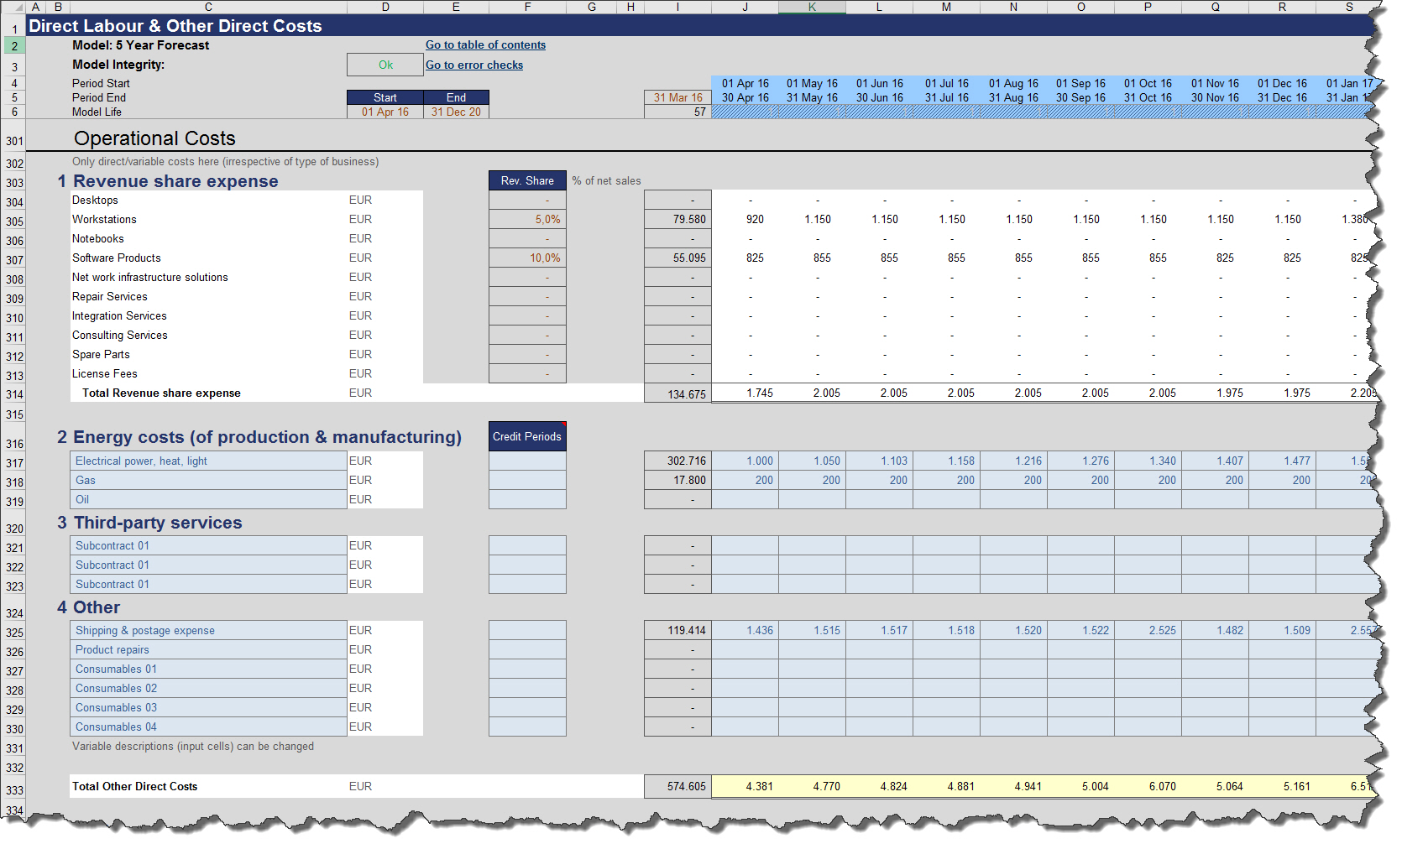The image size is (1402, 849).
Task: Select the Model Integrity 'Ok' status cell
Action: 385,65
